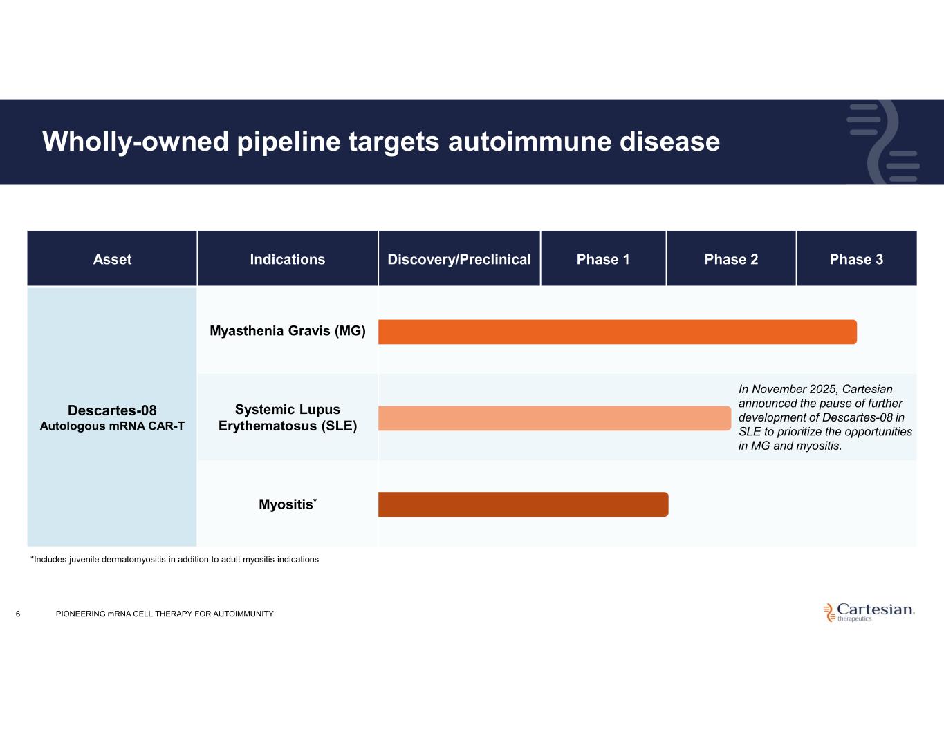Click the Asset column header
Image resolution: width=944 pixels, height=729 pixels.
(x=112, y=259)
